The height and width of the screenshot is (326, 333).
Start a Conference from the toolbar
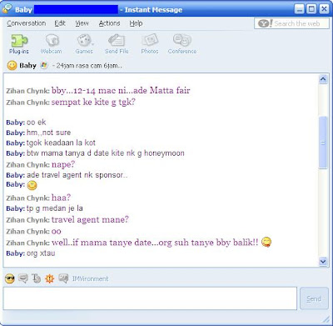[182, 44]
